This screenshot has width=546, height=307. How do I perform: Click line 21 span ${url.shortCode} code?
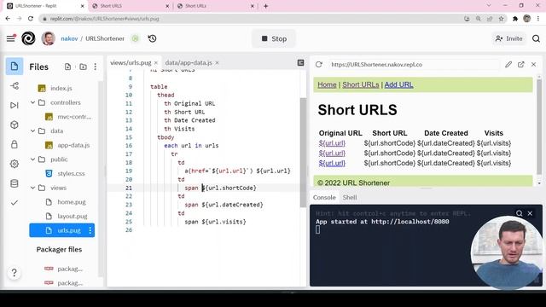[220, 188]
